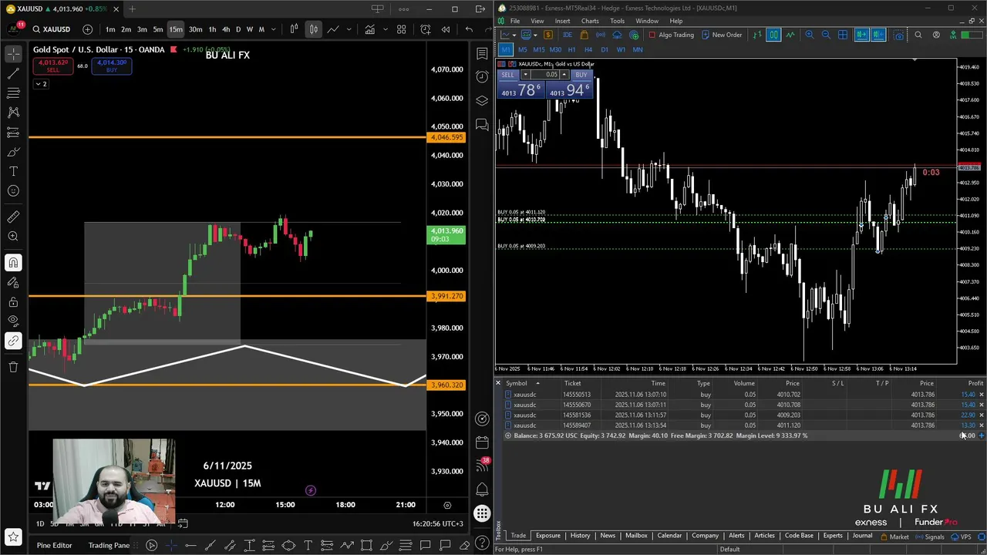The width and height of the screenshot is (987, 555).
Task: Take MT5 chart screenshot camera icon
Action: coord(898,35)
